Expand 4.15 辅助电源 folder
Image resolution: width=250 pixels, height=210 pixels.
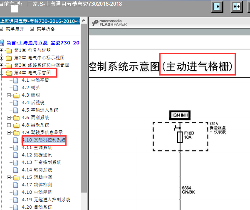9,178
